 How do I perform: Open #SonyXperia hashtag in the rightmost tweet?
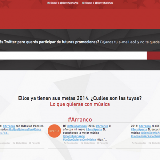(139, 129)
